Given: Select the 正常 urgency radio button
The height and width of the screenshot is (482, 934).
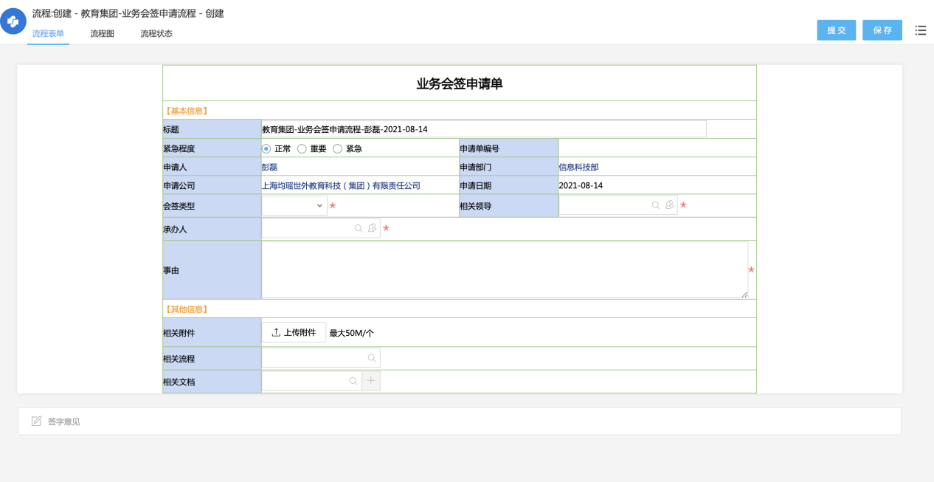Looking at the screenshot, I should (x=266, y=148).
